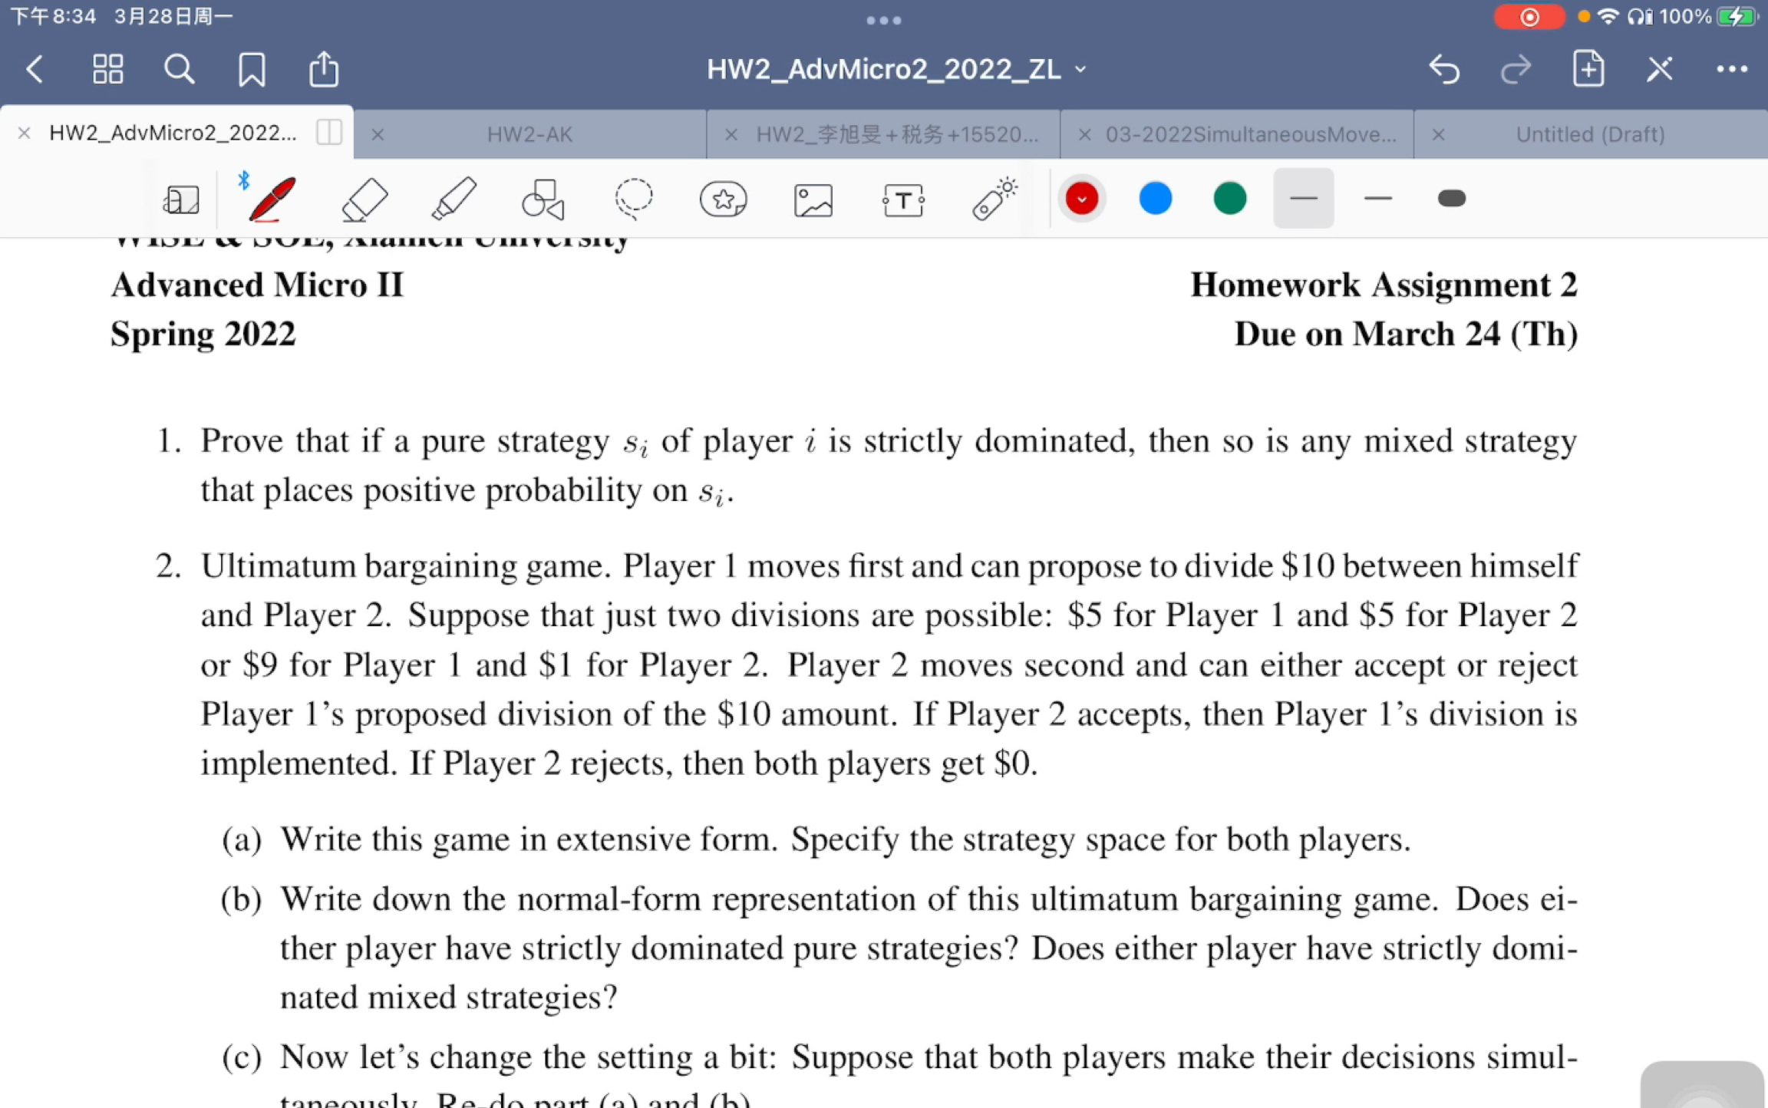Tap the multitasking three-dots handle
The width and height of the screenshot is (1768, 1108).
click(883, 21)
